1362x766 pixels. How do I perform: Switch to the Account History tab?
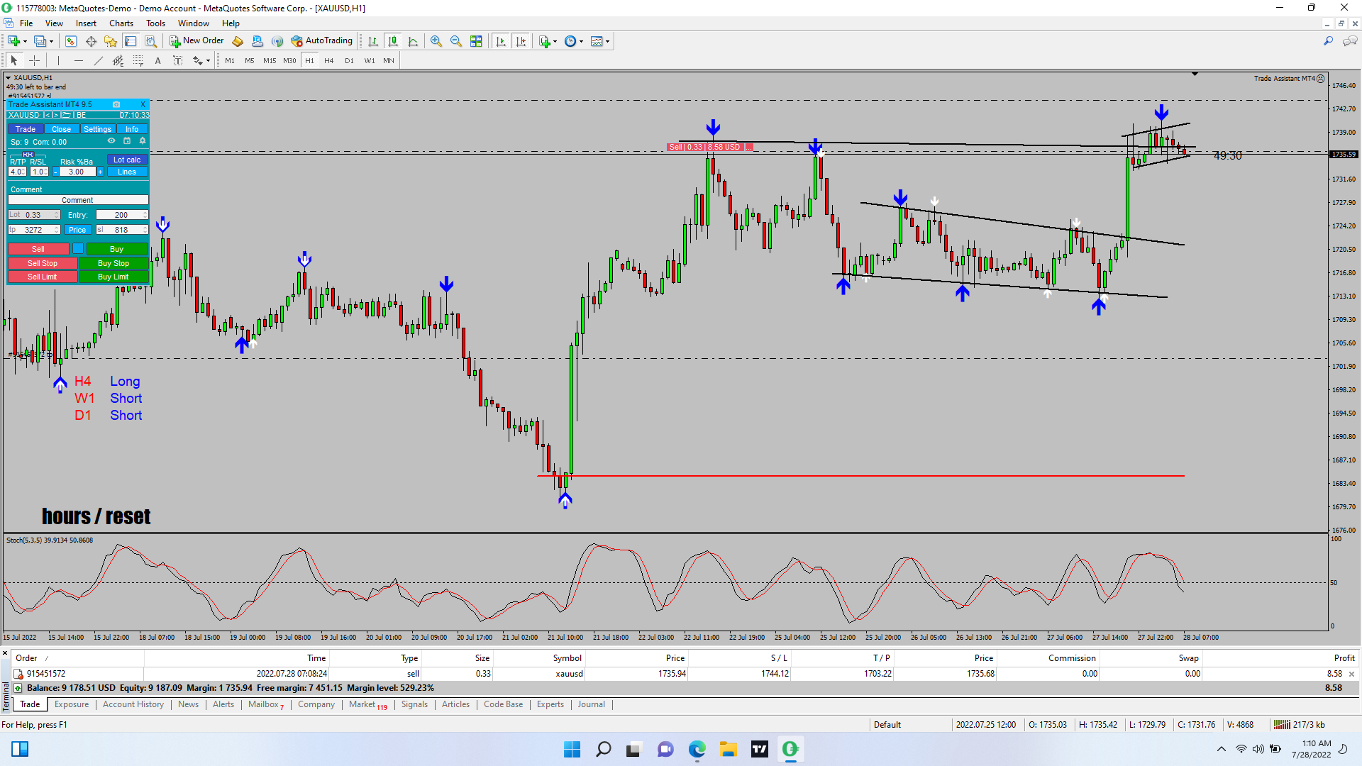(x=133, y=704)
